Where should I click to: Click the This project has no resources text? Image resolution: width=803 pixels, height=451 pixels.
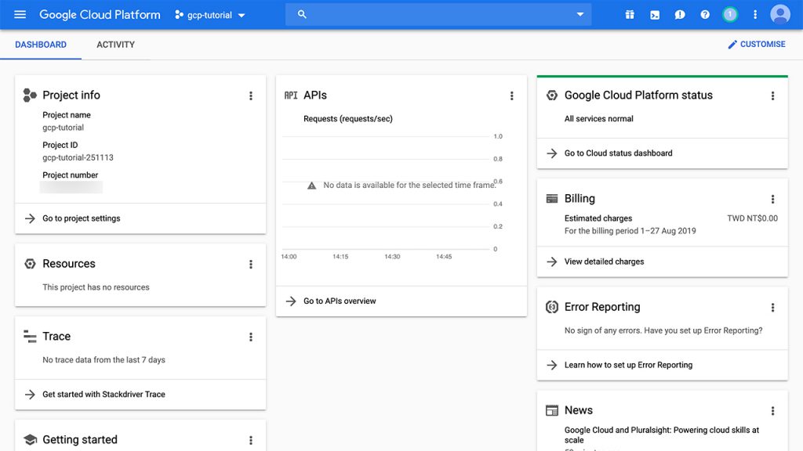coord(96,287)
